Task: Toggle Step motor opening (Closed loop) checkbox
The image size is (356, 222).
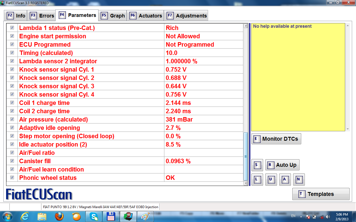Action: 12,136
